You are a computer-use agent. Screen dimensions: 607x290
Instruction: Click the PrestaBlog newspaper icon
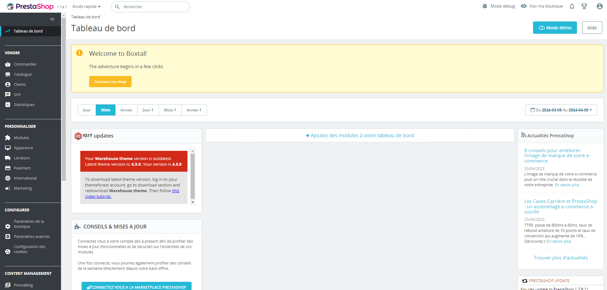[x=8, y=285]
